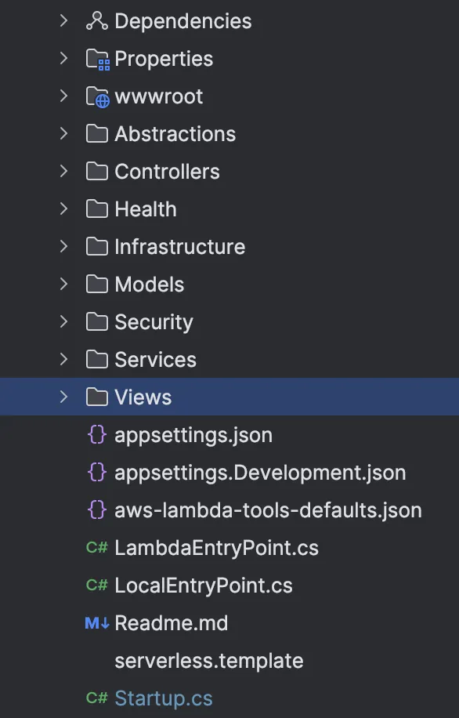459x718 pixels.
Task: Expand the Models folder
Action: [x=63, y=285]
